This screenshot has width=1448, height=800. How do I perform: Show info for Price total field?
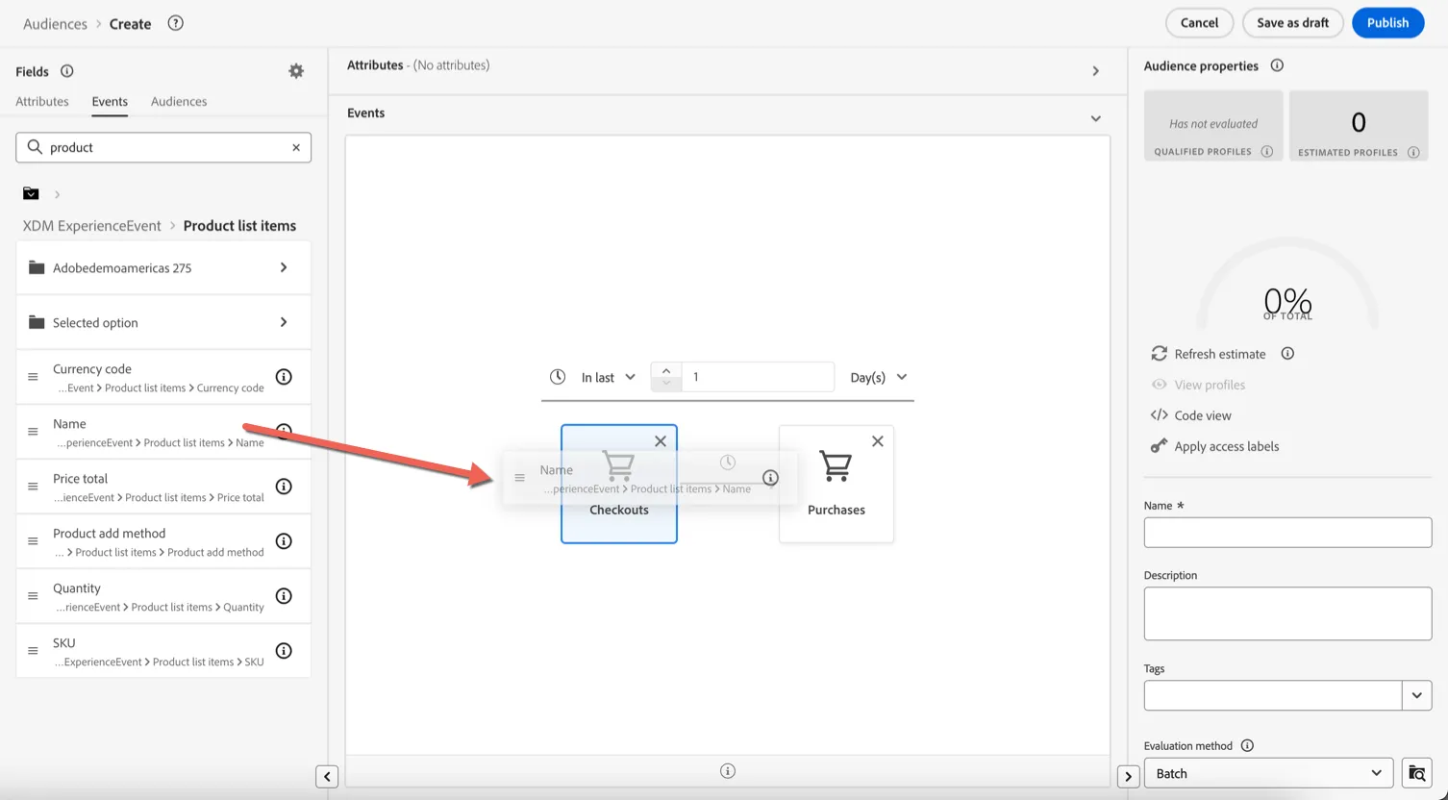(284, 487)
